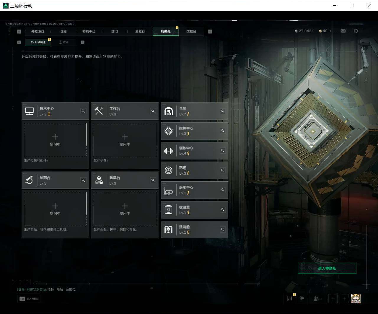Click the previous-tab key hint left of 开始游戏

[19, 31]
